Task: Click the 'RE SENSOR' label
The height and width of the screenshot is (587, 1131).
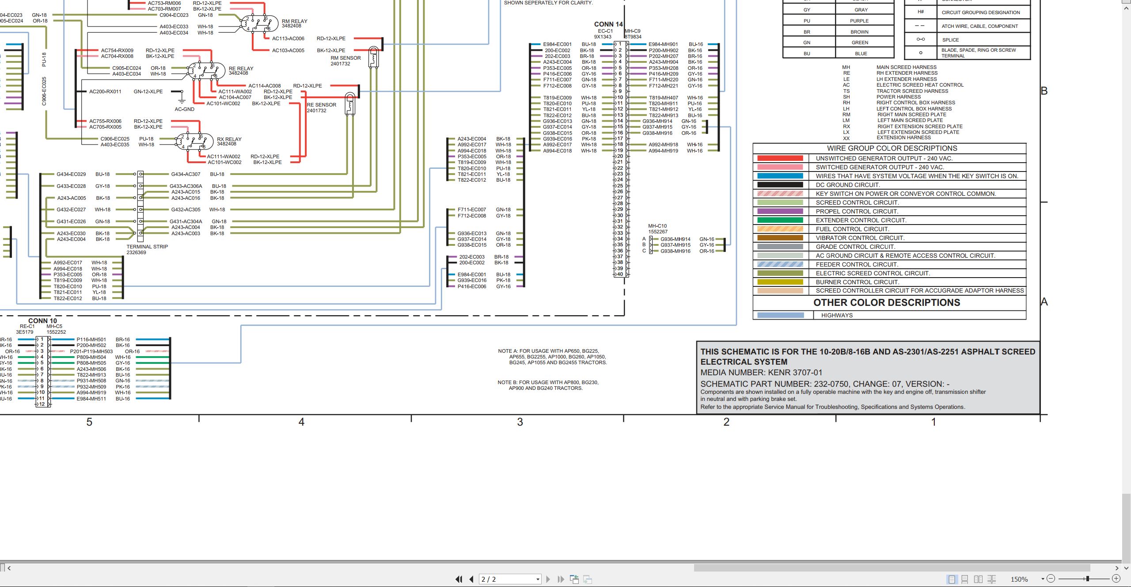Action: point(322,105)
